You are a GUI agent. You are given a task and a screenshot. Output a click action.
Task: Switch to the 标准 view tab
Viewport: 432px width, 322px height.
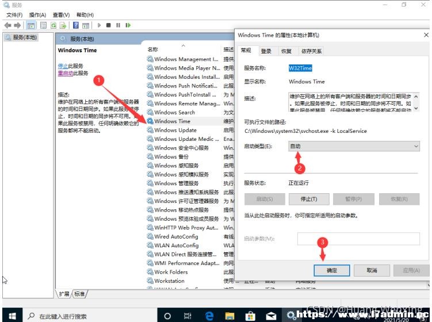coord(79,294)
